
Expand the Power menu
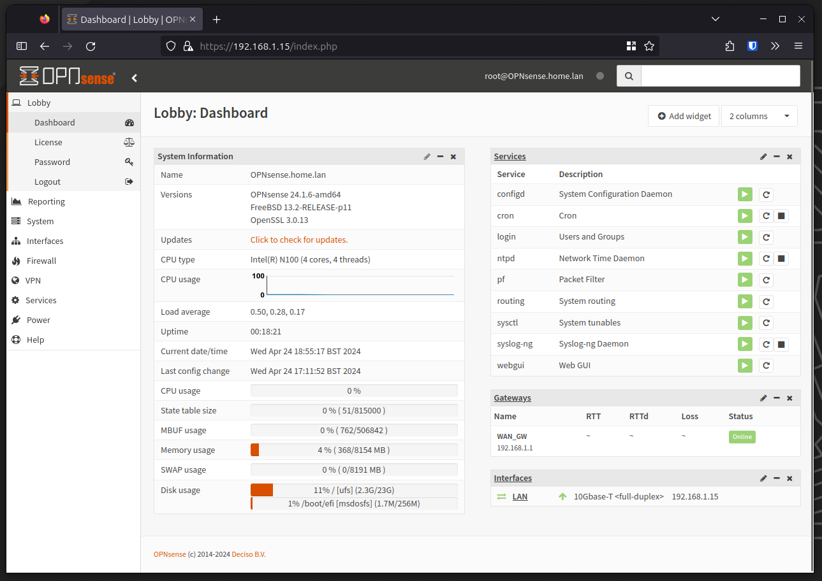73,320
